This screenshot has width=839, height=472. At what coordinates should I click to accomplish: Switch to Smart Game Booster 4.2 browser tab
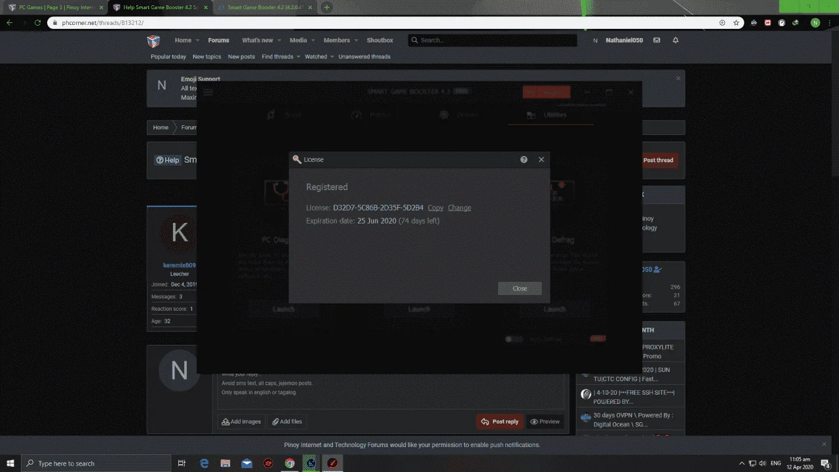click(x=264, y=7)
